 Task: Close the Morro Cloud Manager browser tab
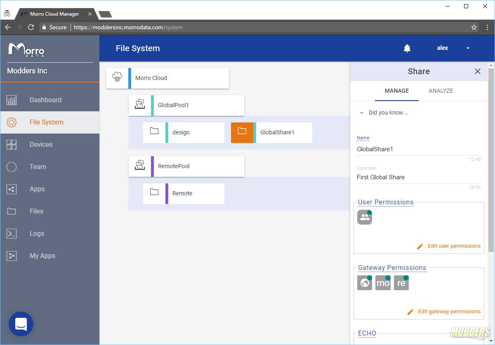pyautogui.click(x=90, y=14)
